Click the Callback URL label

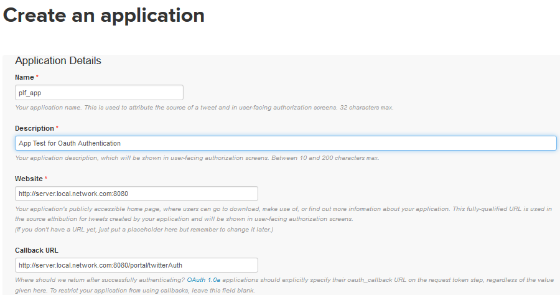pos(37,250)
